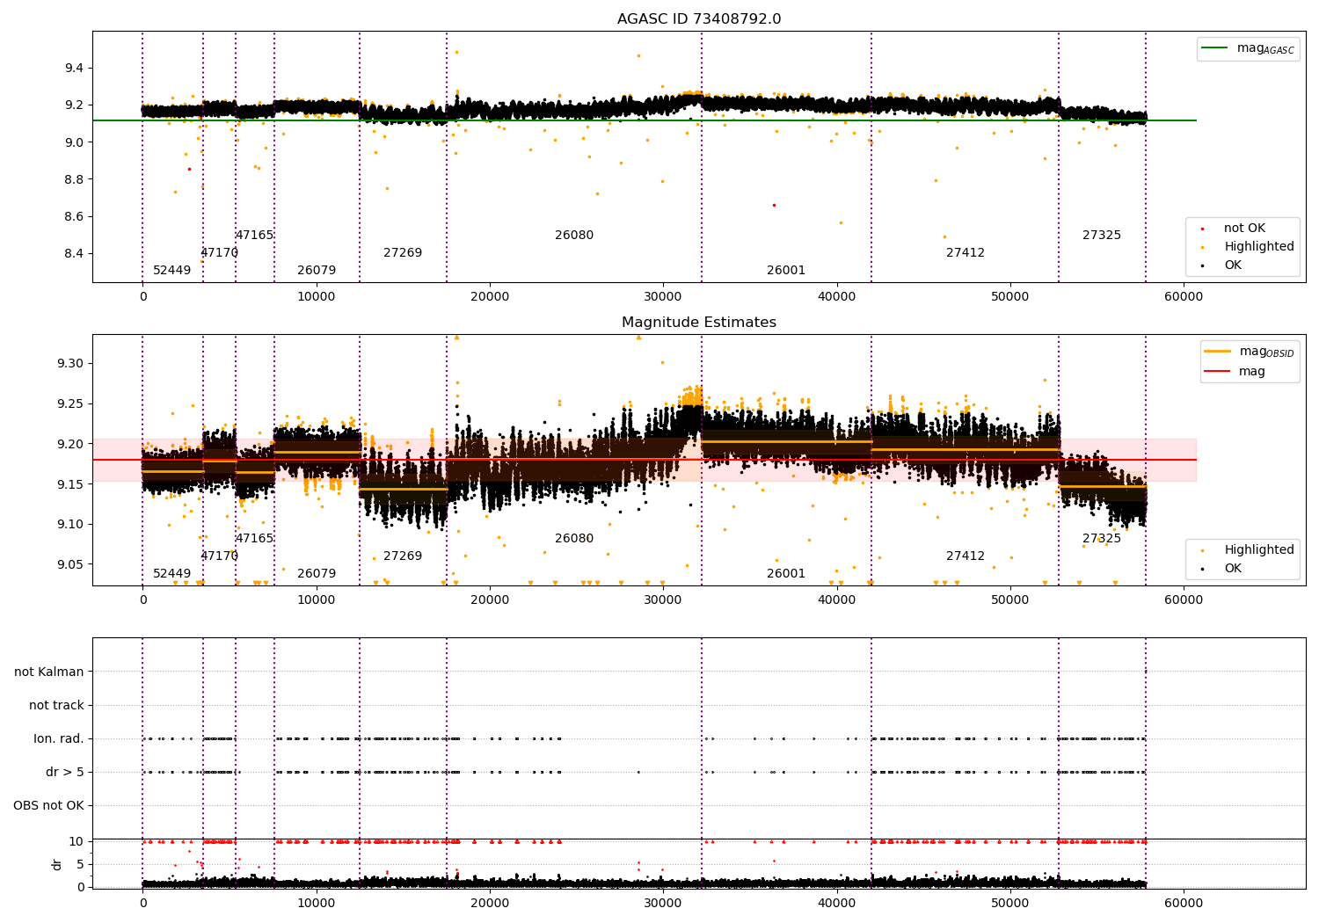Click obsid 52449 label in Magnitude Estimates plot
1319x923 pixels.
point(172,574)
